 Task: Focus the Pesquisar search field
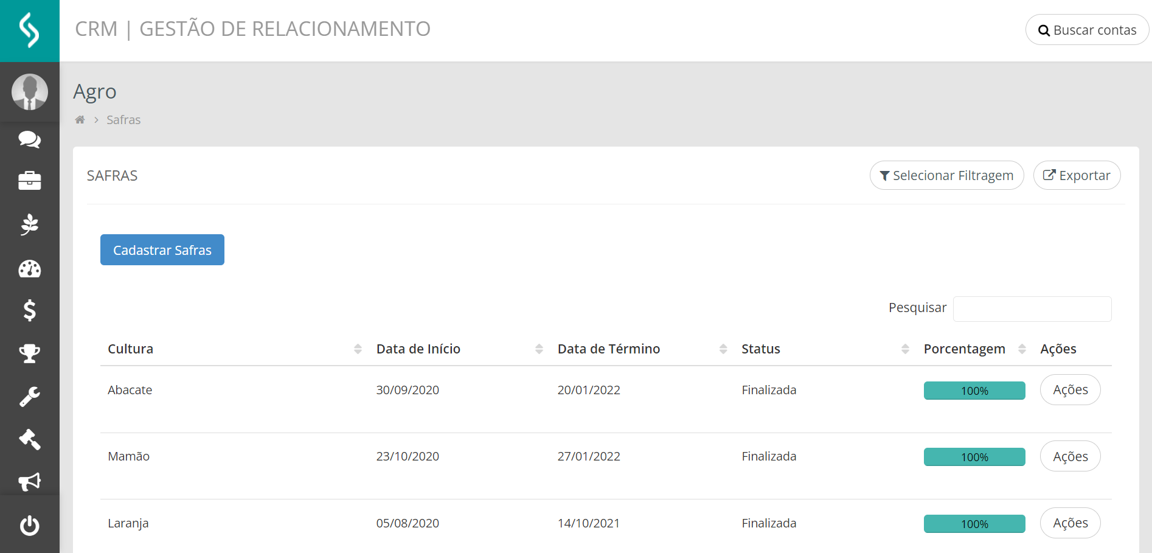[1032, 309]
